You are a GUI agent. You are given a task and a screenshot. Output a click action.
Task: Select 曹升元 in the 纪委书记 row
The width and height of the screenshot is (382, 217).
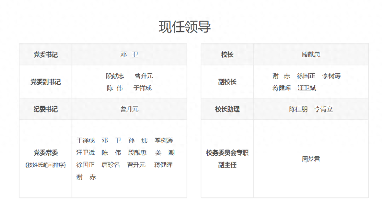[x=129, y=109]
